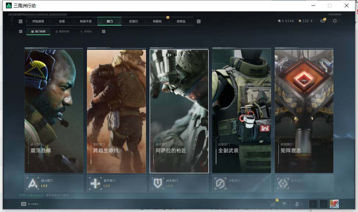Click the second empty squad slot plus
Screen dimensions: 358x212
[x=324, y=204]
